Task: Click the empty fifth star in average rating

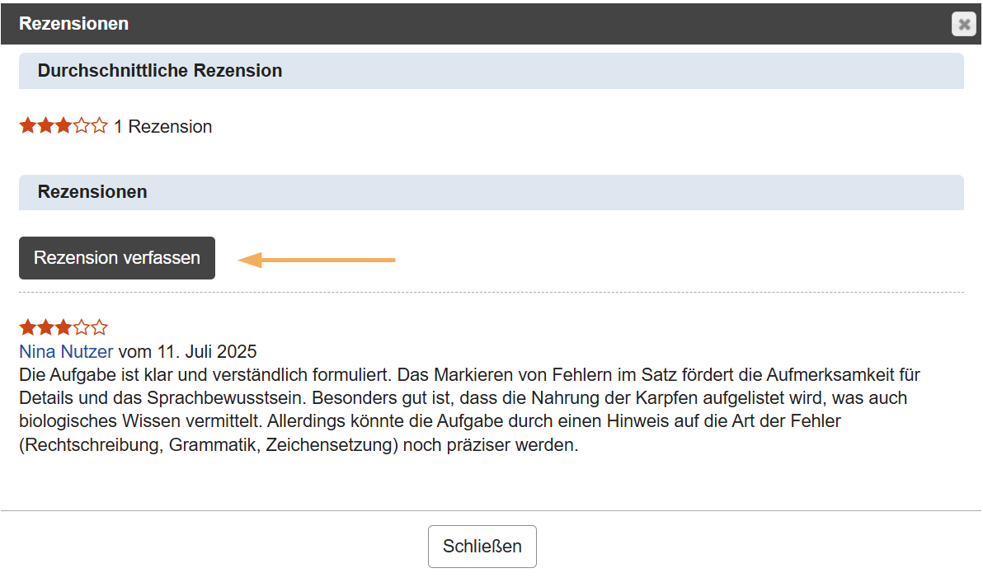Action: tap(100, 125)
